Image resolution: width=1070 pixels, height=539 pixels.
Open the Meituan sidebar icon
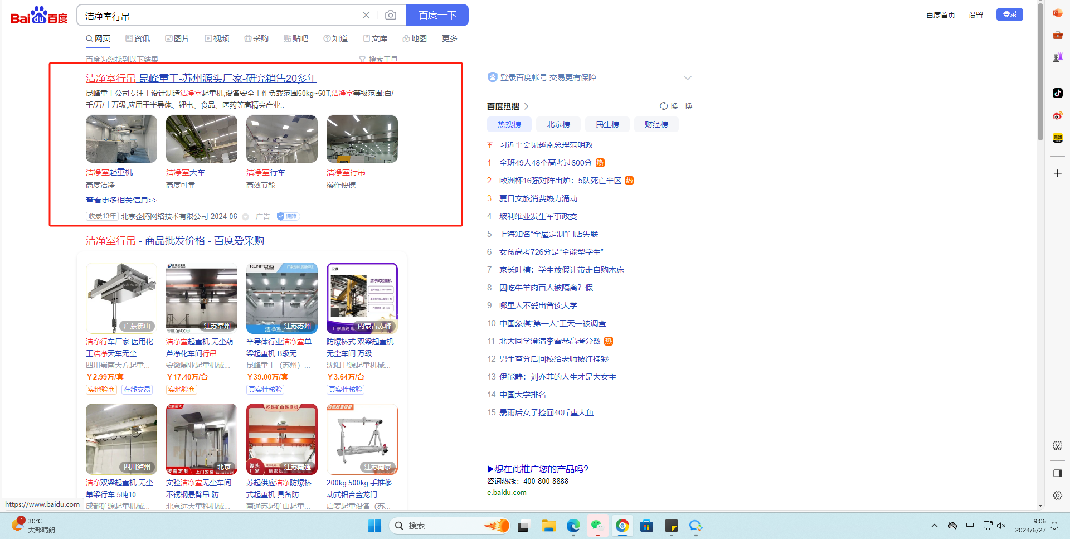1057,138
